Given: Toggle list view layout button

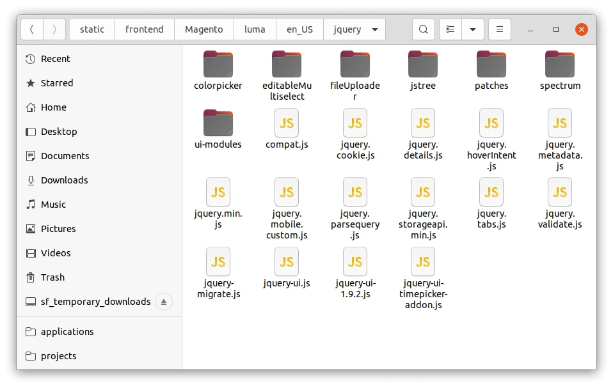Looking at the screenshot, I should coord(450,29).
